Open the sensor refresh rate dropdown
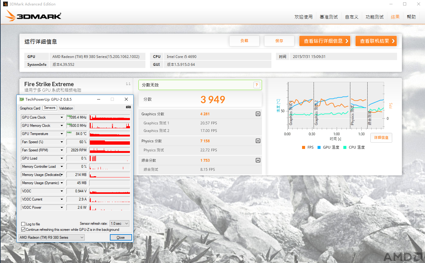 [x=120, y=224]
